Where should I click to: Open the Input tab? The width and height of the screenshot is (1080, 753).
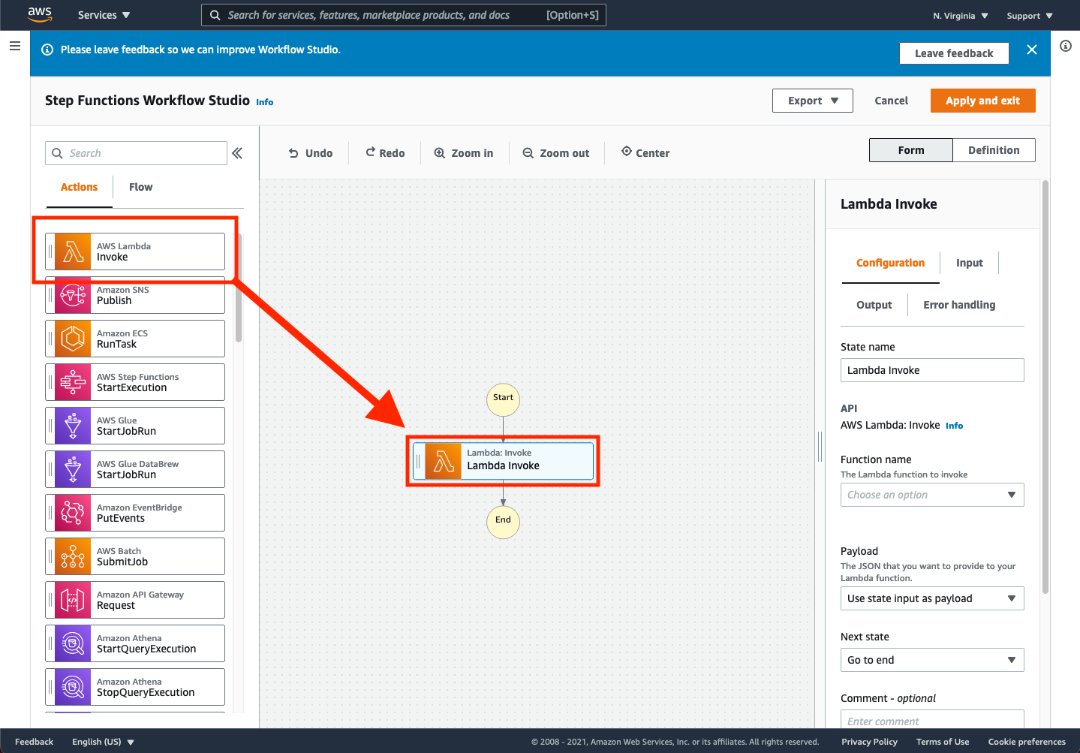coord(969,263)
